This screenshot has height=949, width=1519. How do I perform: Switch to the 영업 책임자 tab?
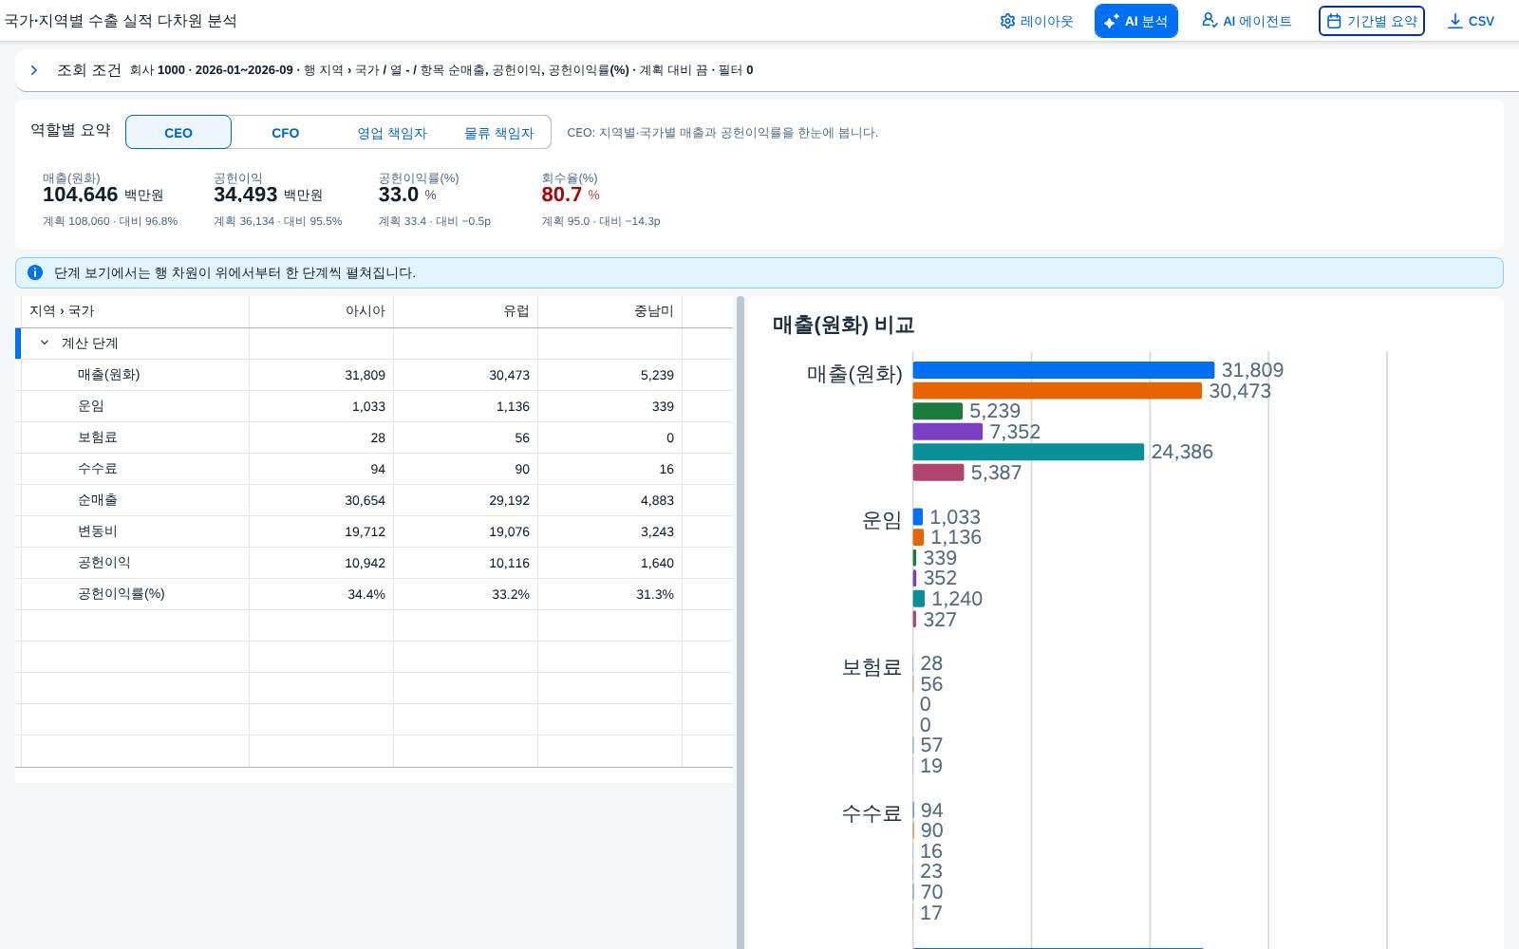click(392, 133)
